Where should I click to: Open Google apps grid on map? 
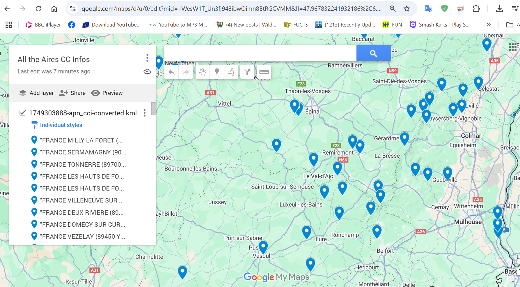pos(513,47)
